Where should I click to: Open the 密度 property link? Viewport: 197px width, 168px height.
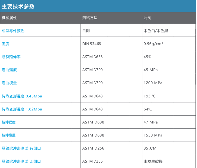coord(5,44)
